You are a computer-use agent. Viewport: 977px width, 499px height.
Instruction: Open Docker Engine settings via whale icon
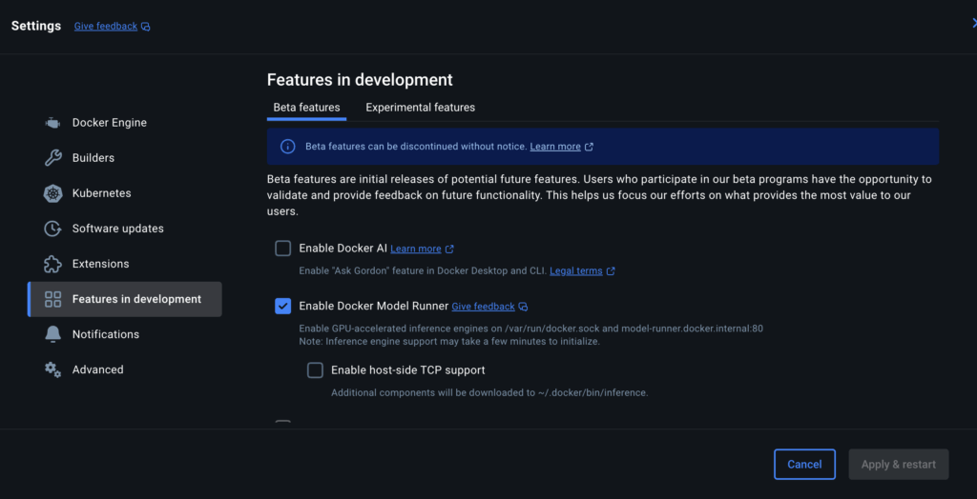tap(52, 123)
